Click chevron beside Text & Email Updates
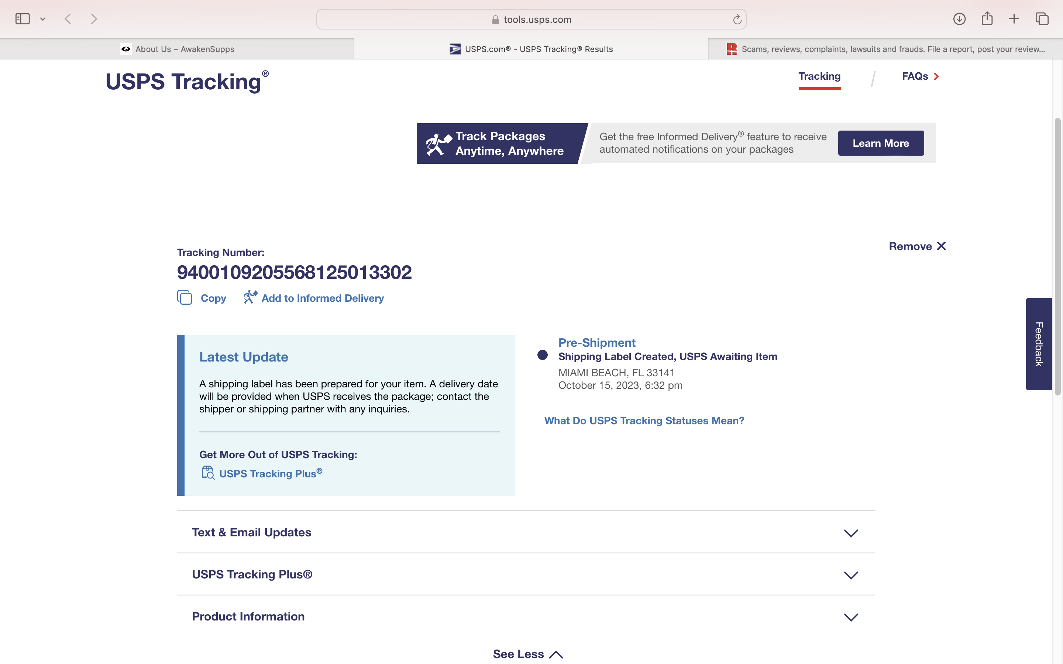The width and height of the screenshot is (1063, 664). pos(851,533)
